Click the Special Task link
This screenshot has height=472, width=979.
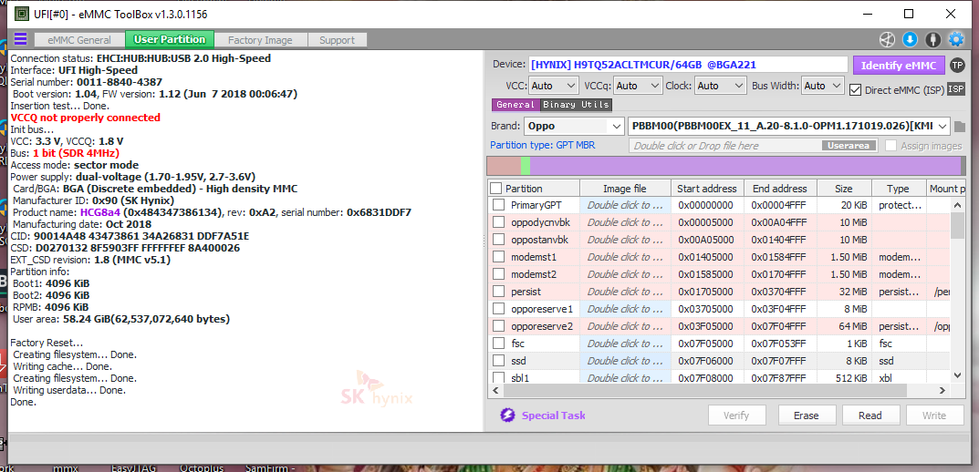(x=553, y=416)
